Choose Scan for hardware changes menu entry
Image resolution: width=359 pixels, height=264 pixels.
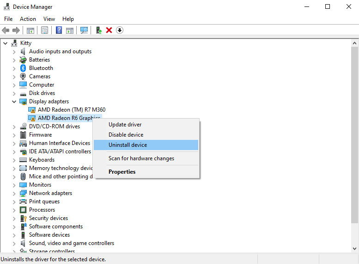point(146,158)
